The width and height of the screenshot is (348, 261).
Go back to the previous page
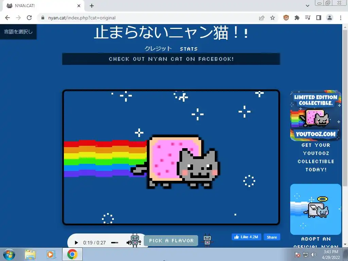7,18
